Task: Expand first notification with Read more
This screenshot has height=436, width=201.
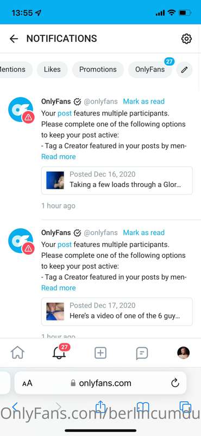Action: click(59, 157)
